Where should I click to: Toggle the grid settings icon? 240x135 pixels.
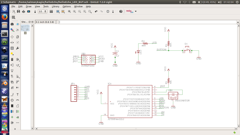(x=13, y=17)
